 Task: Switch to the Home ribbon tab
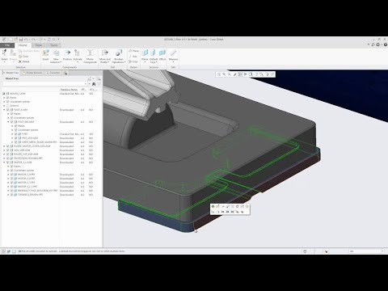pos(23,45)
